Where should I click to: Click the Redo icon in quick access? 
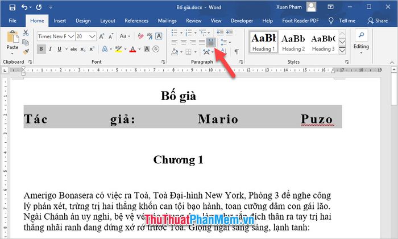[x=39, y=7]
